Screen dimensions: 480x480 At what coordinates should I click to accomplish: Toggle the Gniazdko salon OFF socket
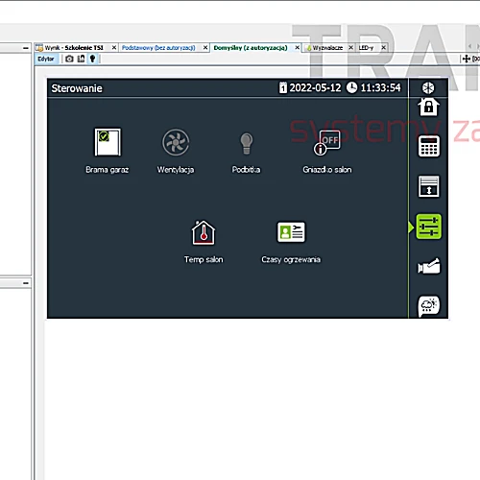pos(326,142)
